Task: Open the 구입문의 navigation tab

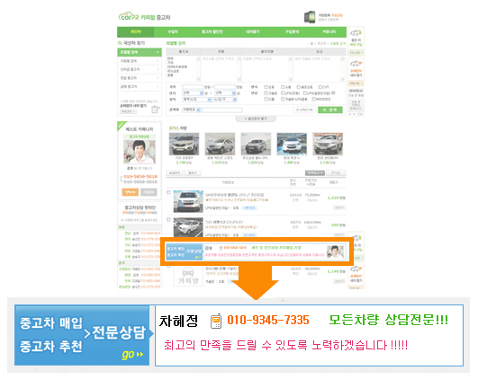Action: (292, 31)
